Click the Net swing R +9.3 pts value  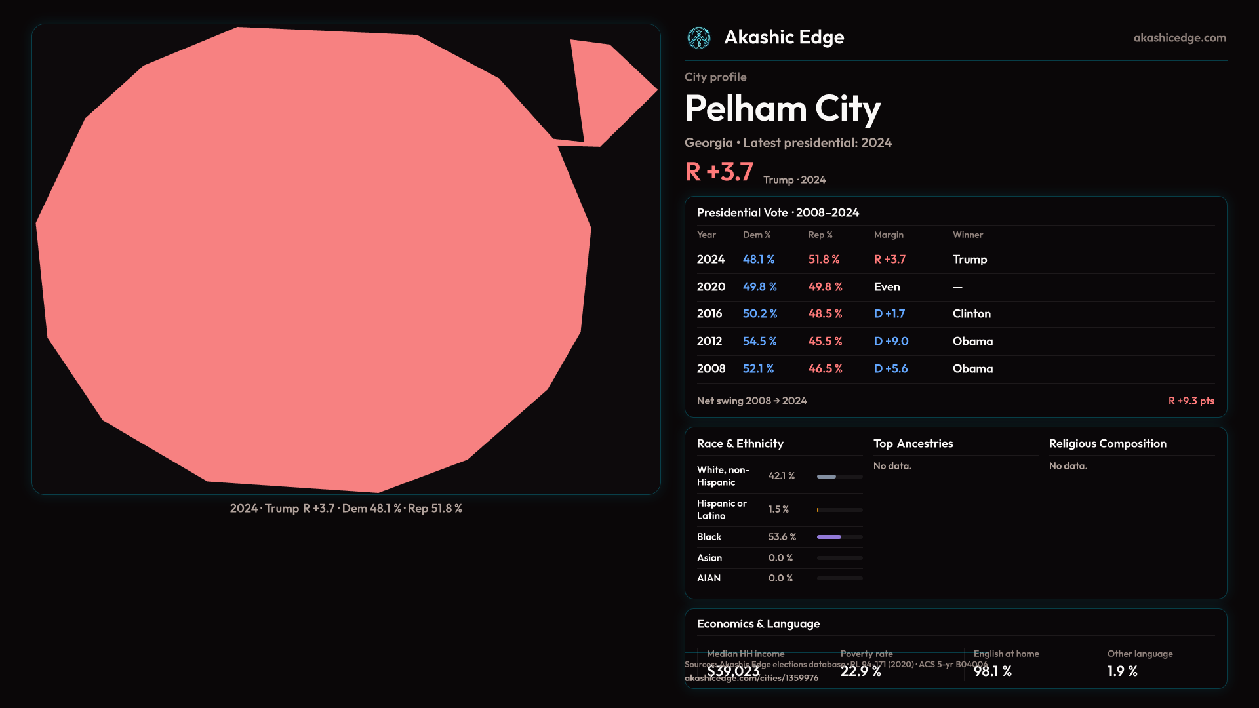1191,401
